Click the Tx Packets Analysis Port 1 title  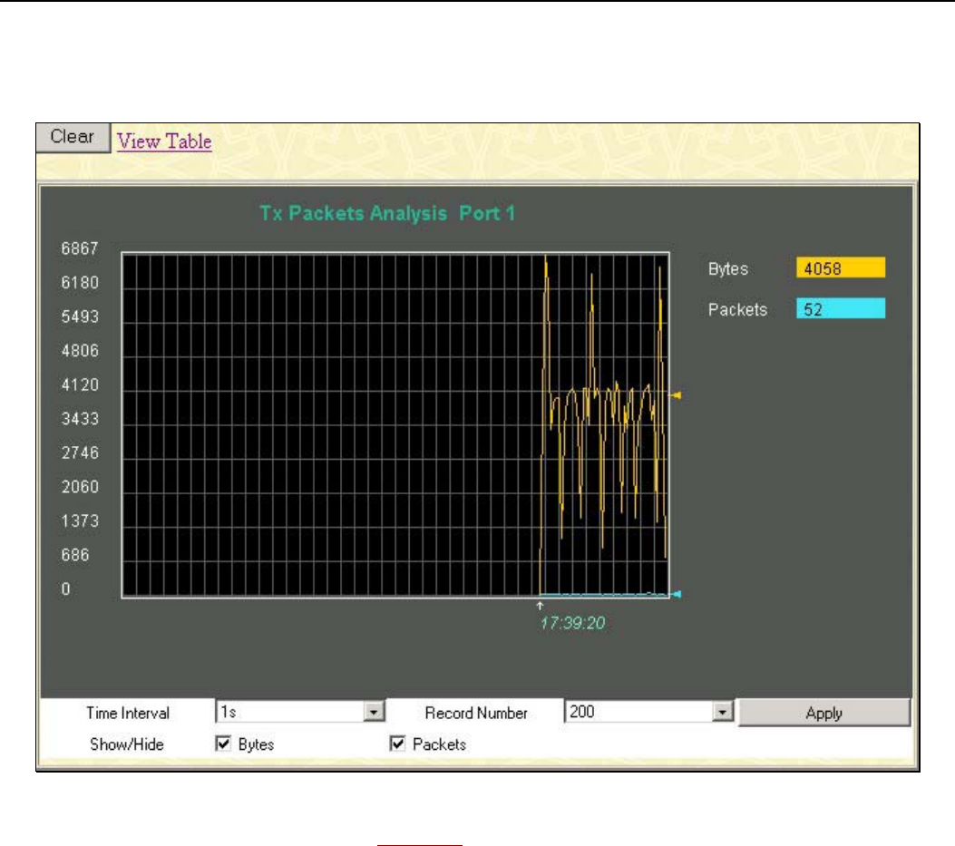click(x=387, y=214)
